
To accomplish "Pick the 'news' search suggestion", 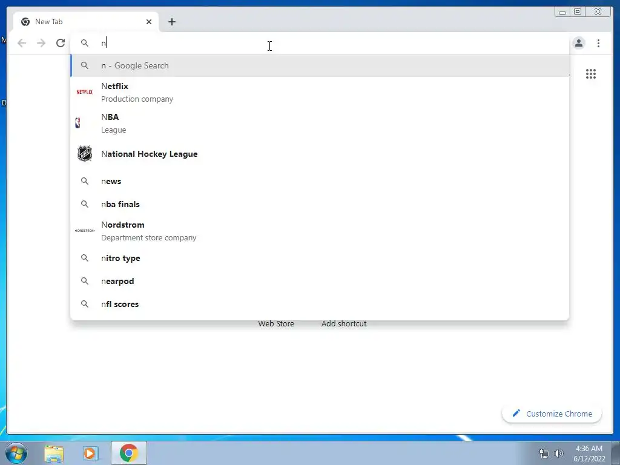I will point(320,181).
